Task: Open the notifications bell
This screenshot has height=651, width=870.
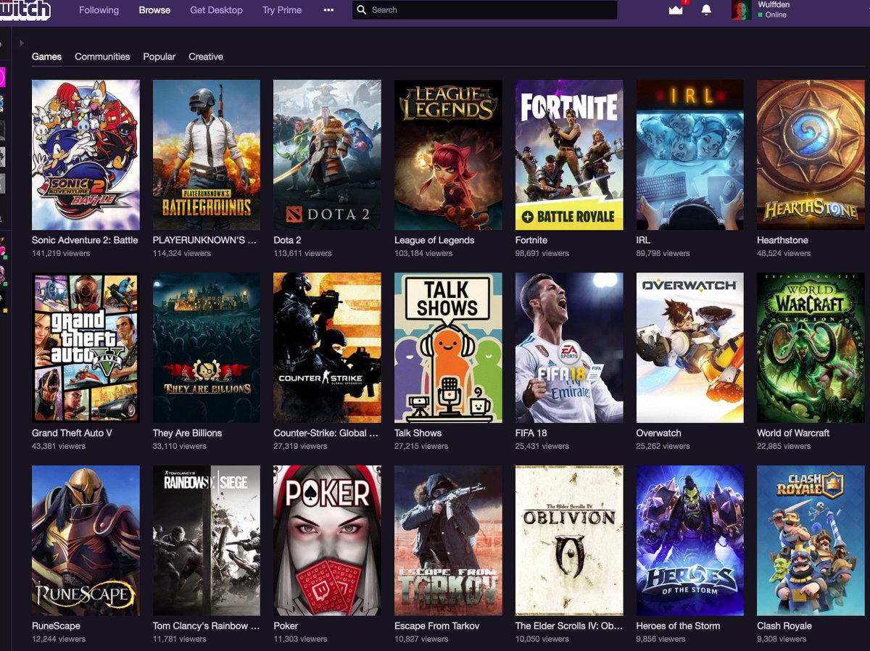Action: 706,10
